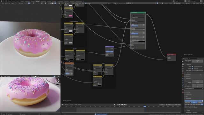
Task: Toggle the Viewport denoise checkbox
Action: 193,69
